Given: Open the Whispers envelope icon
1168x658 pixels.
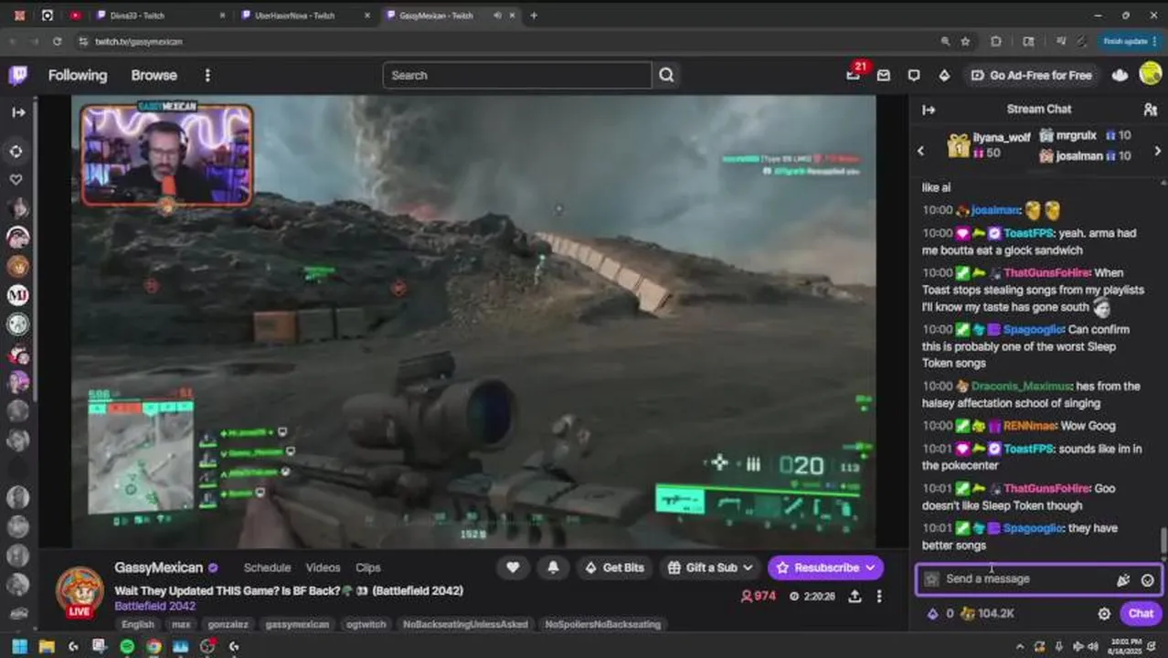Looking at the screenshot, I should (884, 75).
